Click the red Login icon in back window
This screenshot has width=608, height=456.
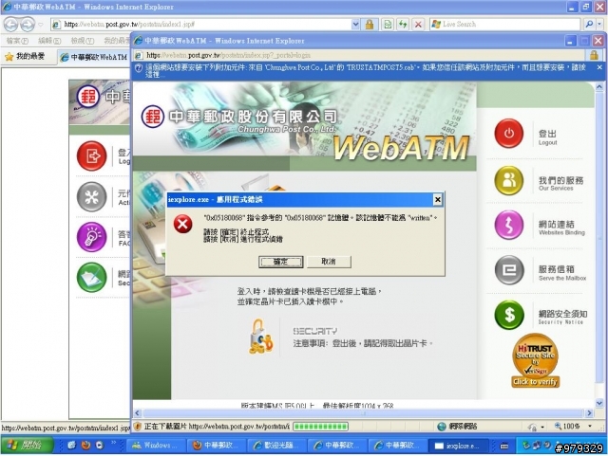[x=91, y=156]
